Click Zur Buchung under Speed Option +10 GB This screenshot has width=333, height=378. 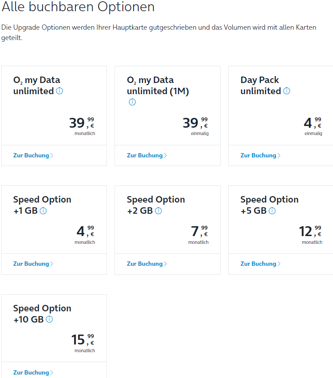(33, 372)
